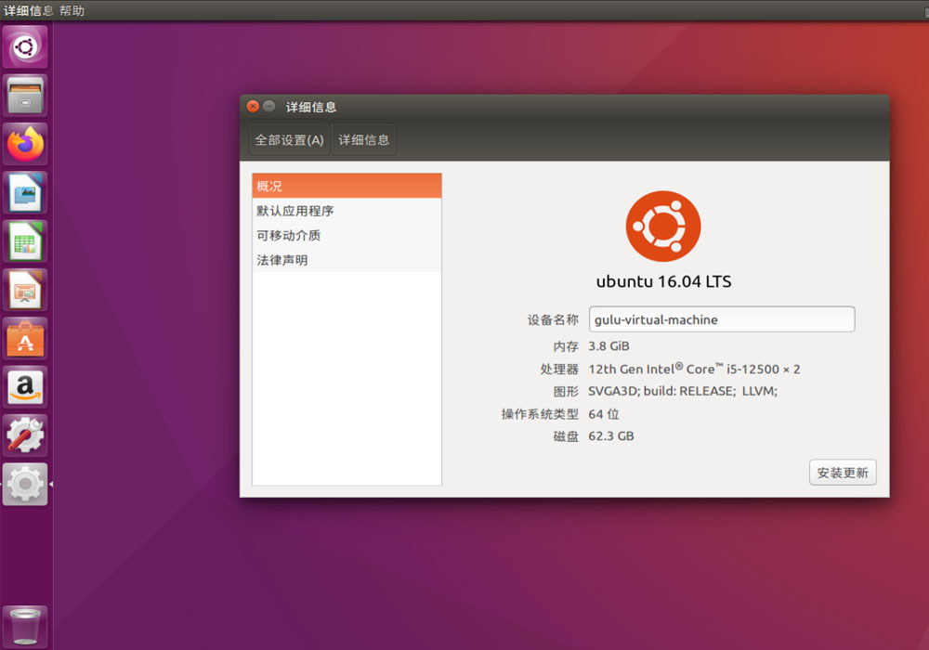This screenshot has width=929, height=650.
Task: Close the 详细信息 window
Action: (253, 107)
